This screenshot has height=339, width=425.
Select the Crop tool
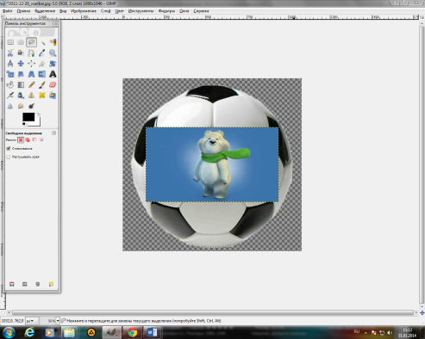click(x=42, y=64)
